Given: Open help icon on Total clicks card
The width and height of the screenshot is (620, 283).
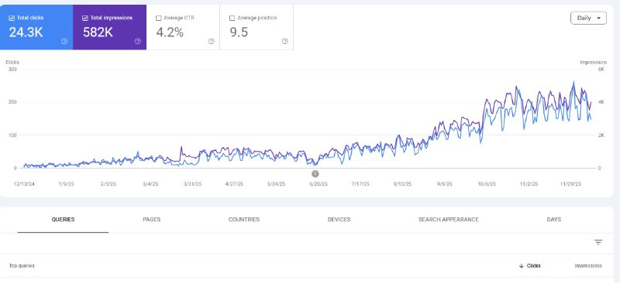Looking at the screenshot, I should [64, 41].
